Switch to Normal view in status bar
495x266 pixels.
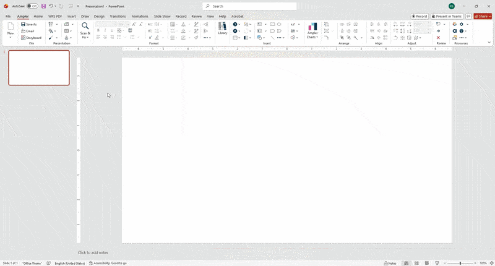coord(407,263)
